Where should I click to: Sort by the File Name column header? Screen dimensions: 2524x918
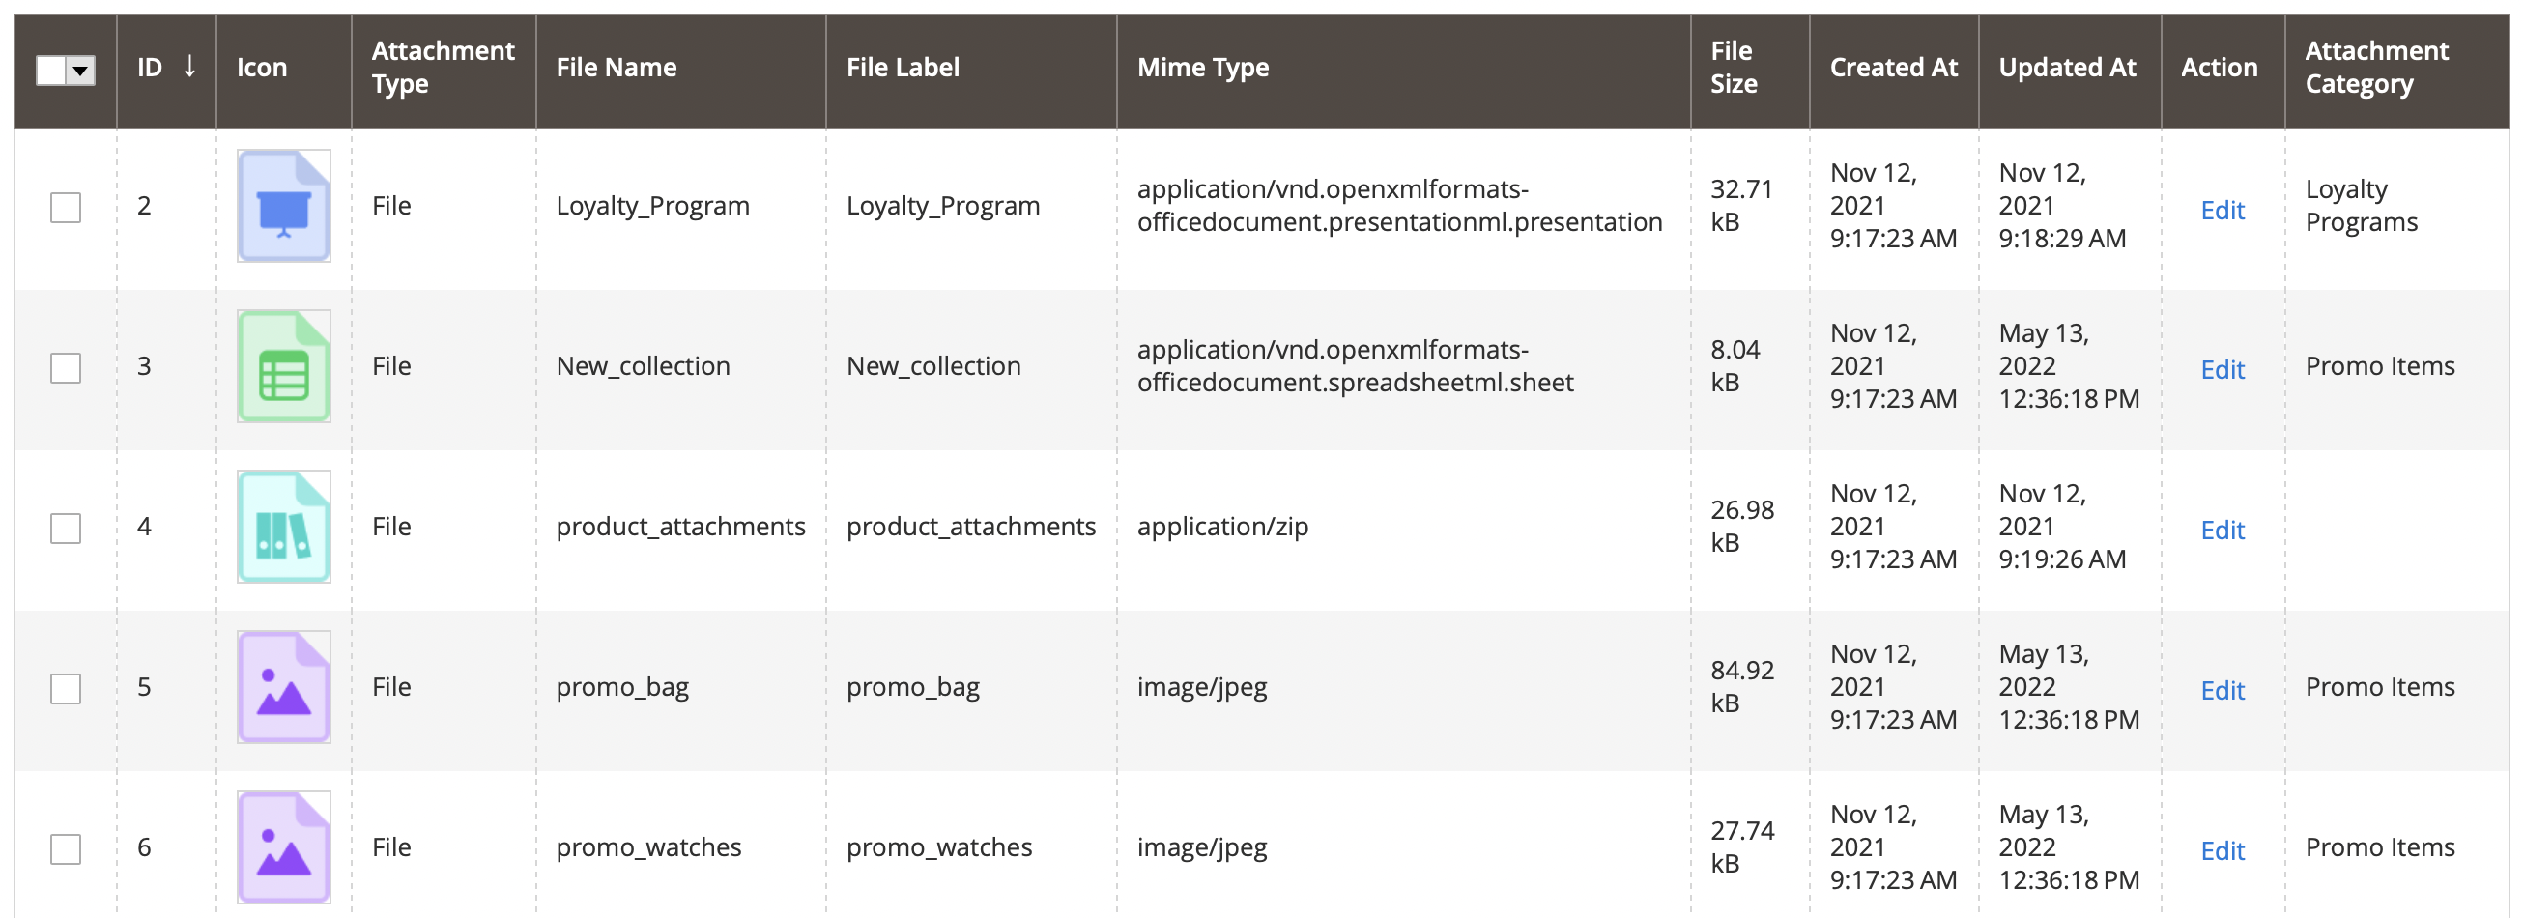(617, 68)
